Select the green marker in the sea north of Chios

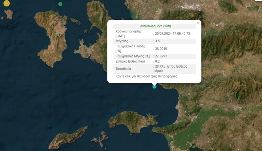click(60, 4)
